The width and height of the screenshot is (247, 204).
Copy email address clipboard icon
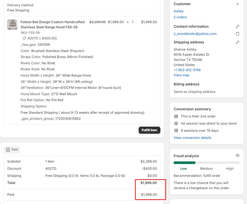[237, 34]
